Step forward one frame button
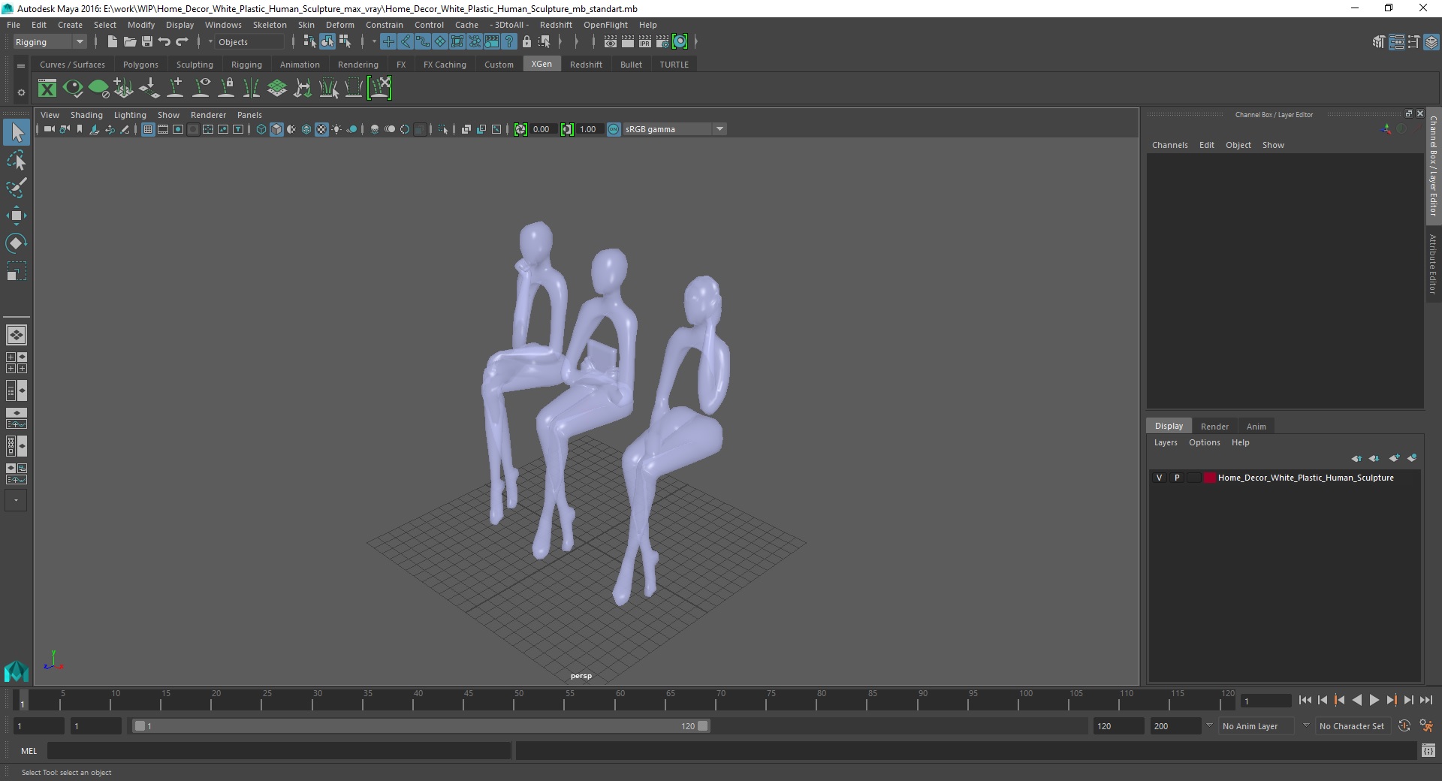Screen dimensions: 1442x781 (x=1408, y=700)
